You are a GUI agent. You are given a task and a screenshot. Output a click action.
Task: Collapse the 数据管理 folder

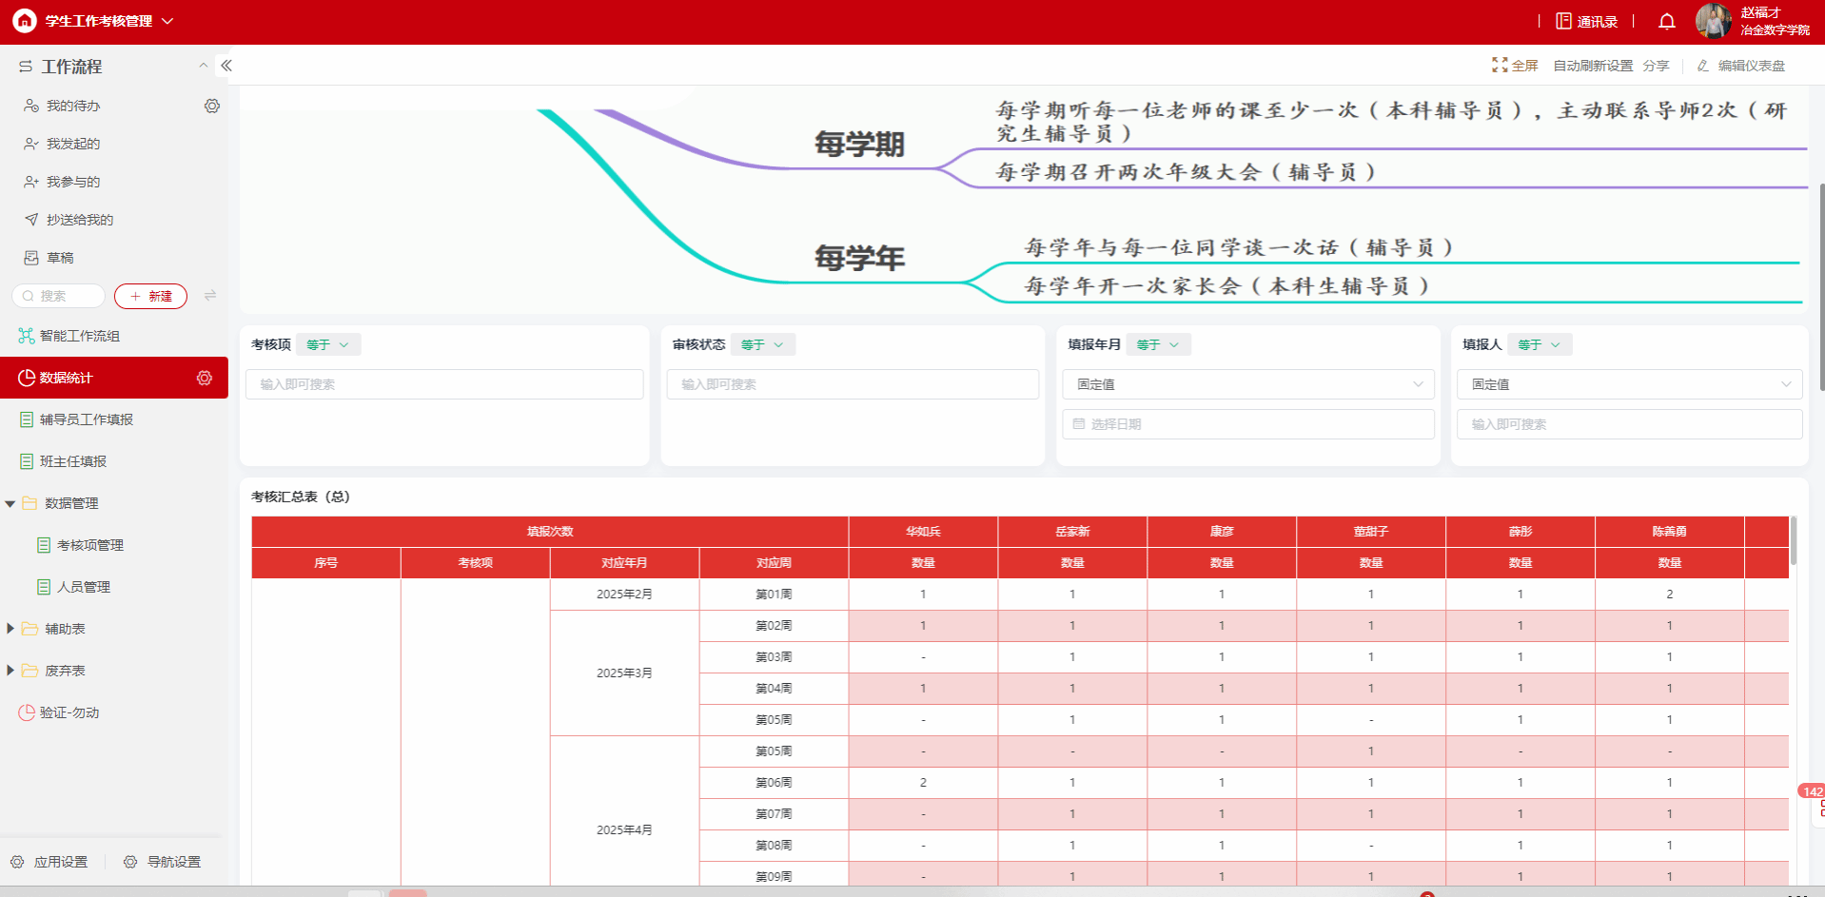pos(10,503)
